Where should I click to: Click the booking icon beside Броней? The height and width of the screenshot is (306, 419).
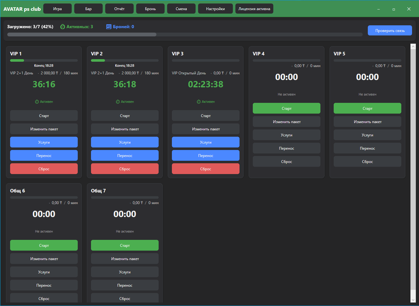coord(109,27)
